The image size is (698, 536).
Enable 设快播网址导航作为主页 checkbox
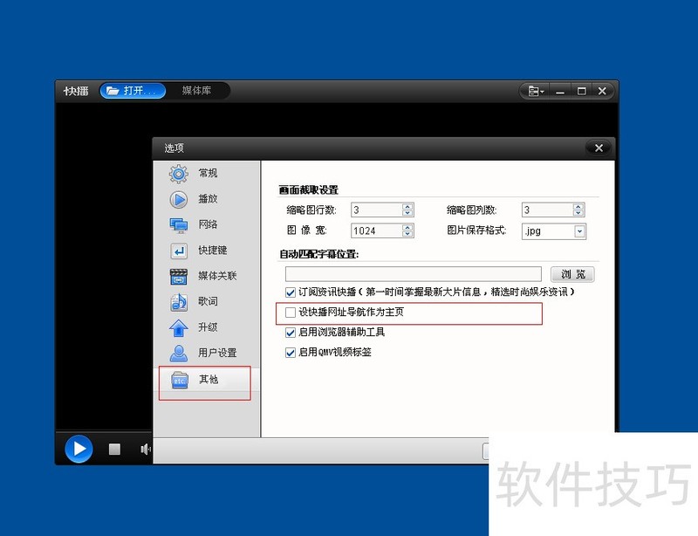[291, 313]
